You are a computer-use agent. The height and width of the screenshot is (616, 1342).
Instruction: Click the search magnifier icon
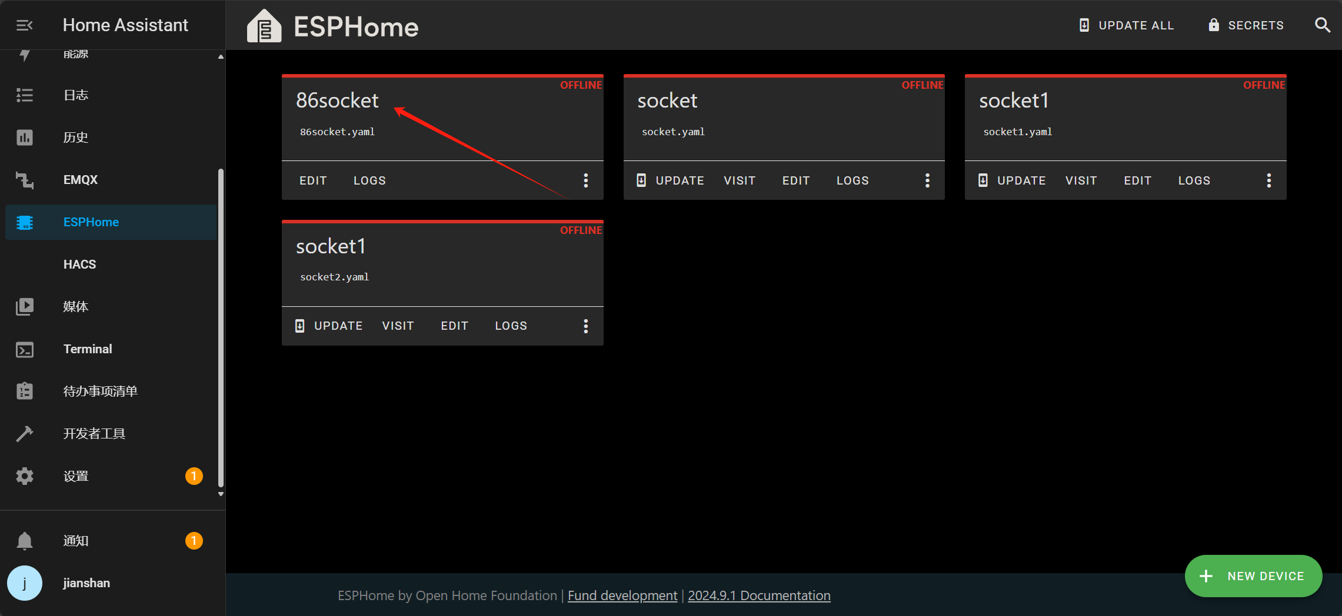1322,25
